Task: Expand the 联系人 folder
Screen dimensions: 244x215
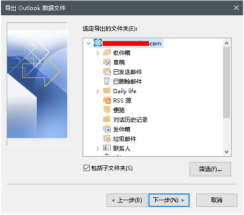Action: [98, 149]
